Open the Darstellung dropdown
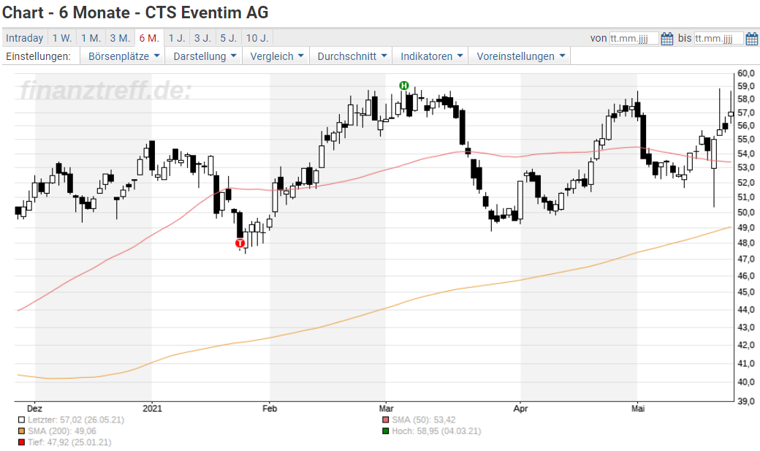The image size is (760, 451). pos(205,56)
